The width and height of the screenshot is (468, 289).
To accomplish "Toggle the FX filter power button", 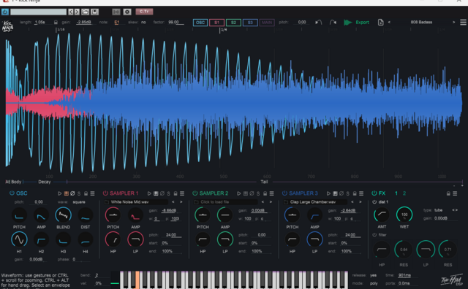I will [374, 235].
